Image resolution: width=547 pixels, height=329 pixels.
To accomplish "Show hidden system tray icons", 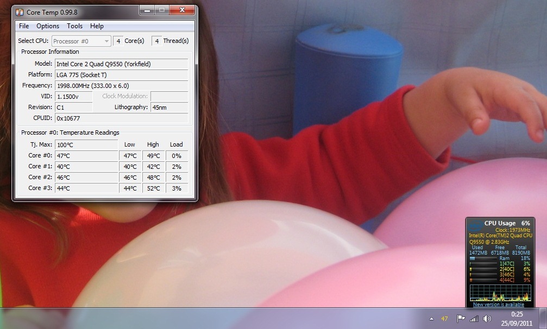I will coord(431,319).
